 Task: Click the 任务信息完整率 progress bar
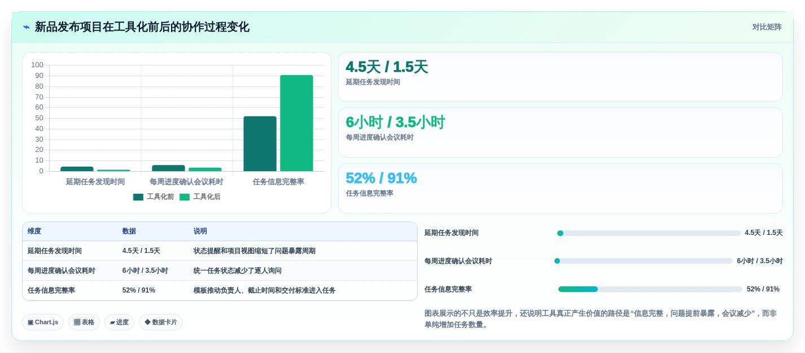click(x=650, y=289)
